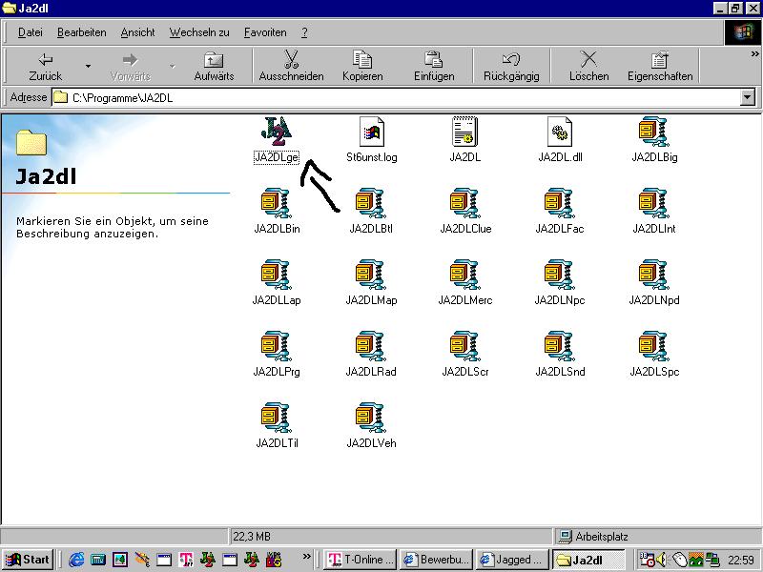
Task: Open the volume speaker tray icon
Action: [x=662, y=560]
